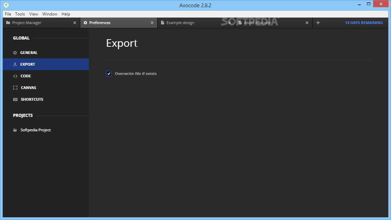This screenshot has width=391, height=220.
Task: Select the Preferences tab
Action: (119, 23)
